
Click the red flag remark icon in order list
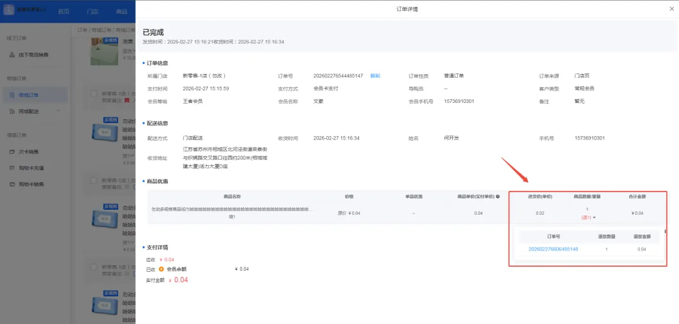(x=127, y=100)
